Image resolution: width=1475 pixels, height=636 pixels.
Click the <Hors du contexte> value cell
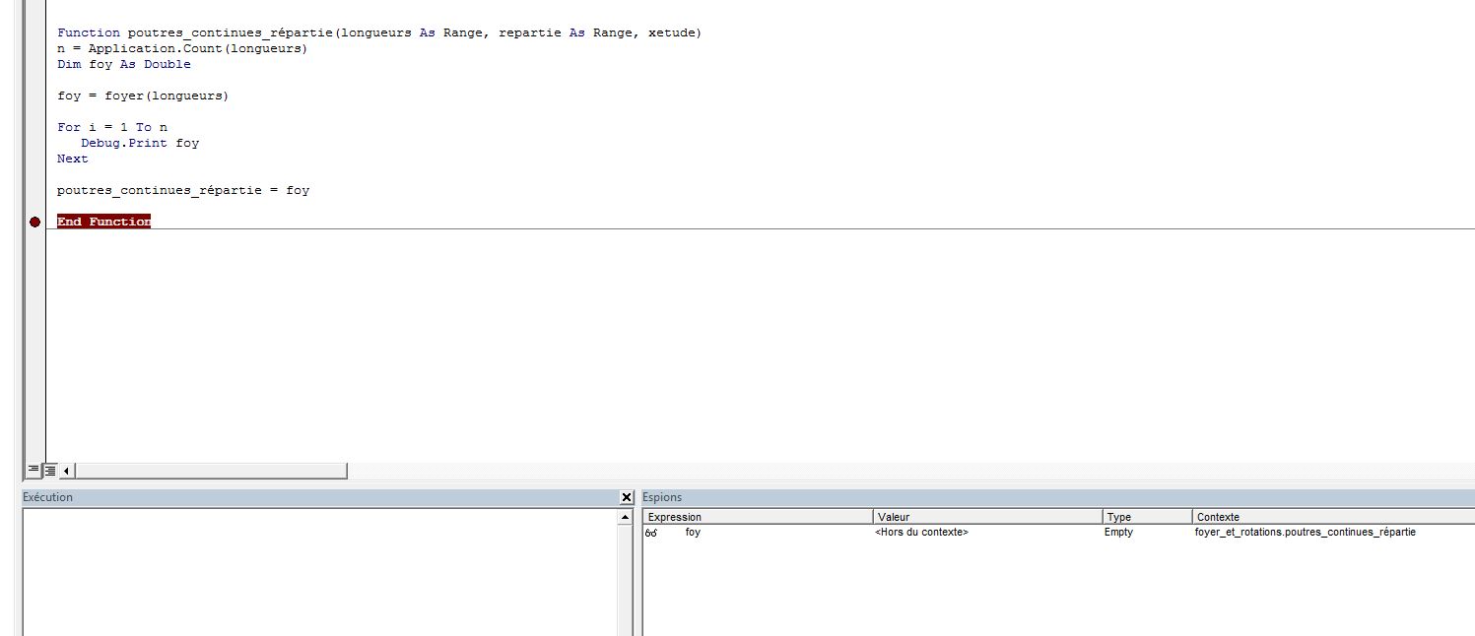[x=921, y=533]
